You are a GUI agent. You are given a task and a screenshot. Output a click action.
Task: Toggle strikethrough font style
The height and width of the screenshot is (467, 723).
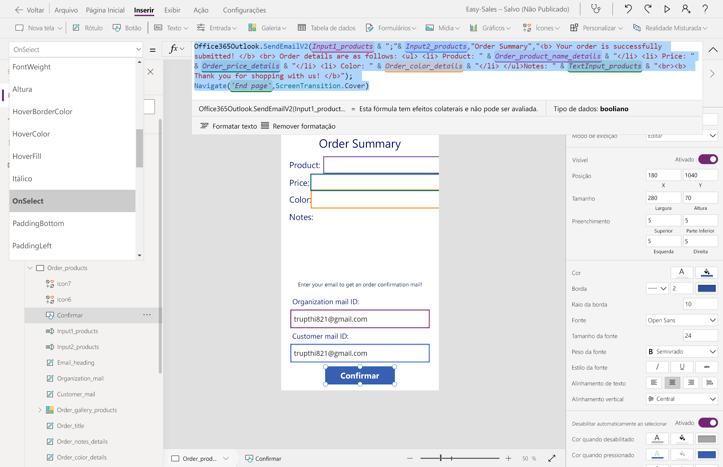(x=707, y=367)
